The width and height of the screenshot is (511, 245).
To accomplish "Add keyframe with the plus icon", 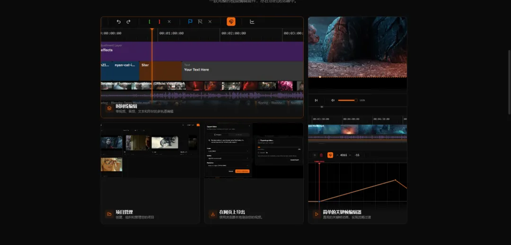I will (x=315, y=155).
